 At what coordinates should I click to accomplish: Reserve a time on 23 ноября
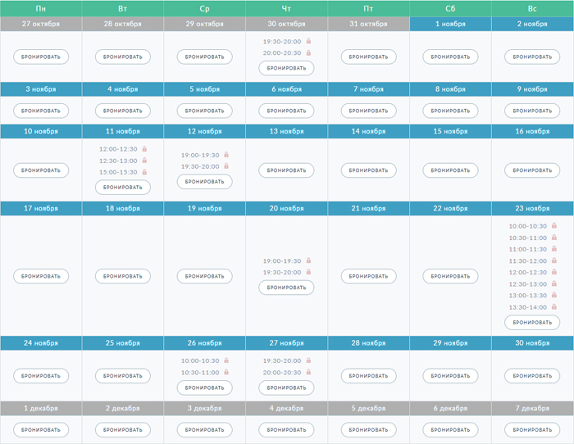coord(532,323)
